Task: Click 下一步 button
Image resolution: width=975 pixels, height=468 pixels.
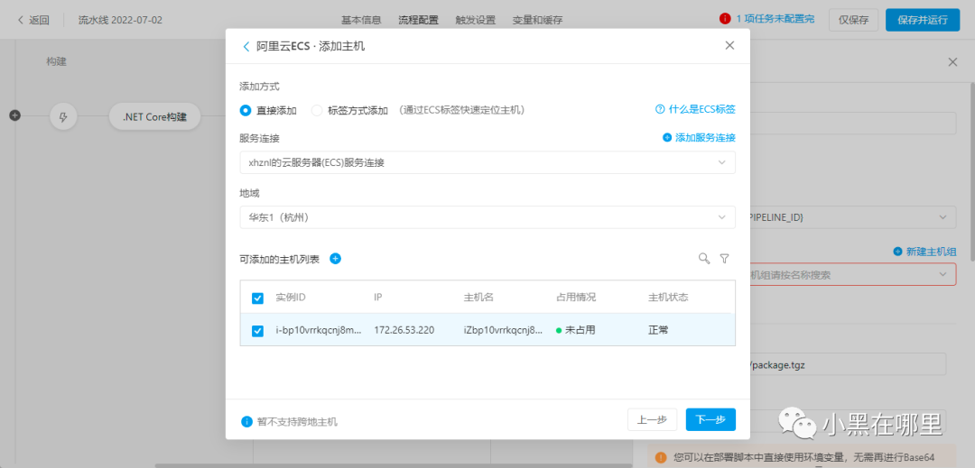Action: tap(710, 419)
